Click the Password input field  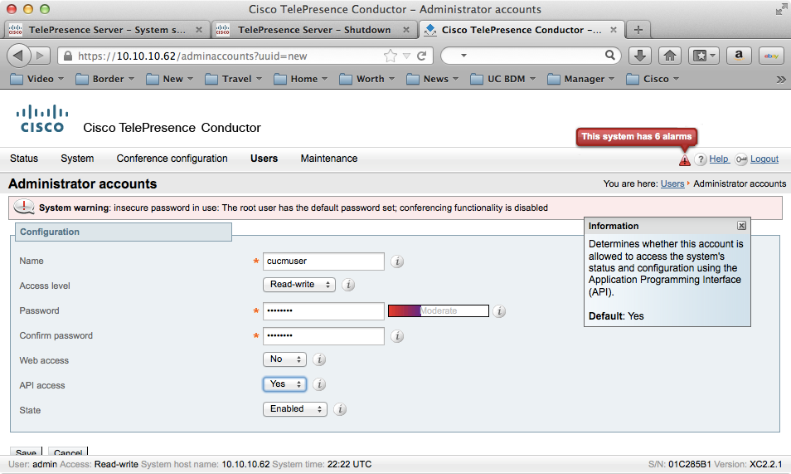point(323,310)
